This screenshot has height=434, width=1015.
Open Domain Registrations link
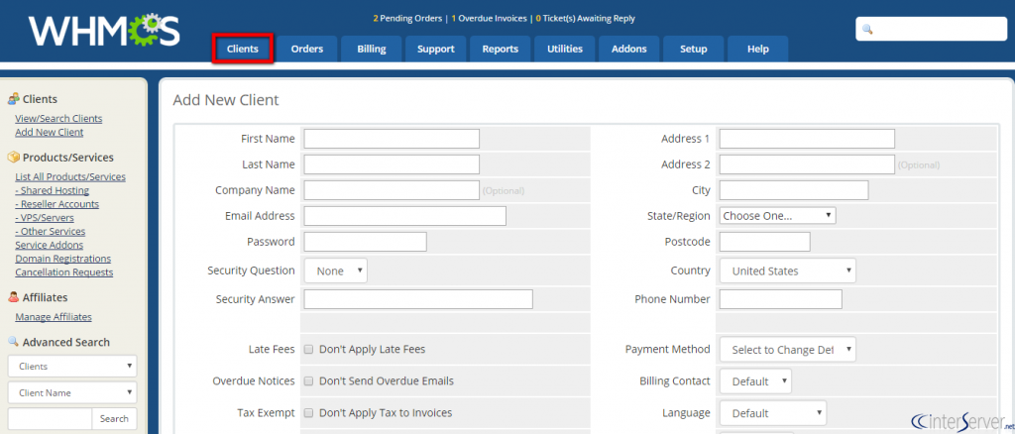62,259
